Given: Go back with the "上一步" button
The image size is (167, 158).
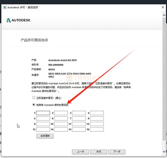Looking at the screenshot, I should [x=81, y=152].
